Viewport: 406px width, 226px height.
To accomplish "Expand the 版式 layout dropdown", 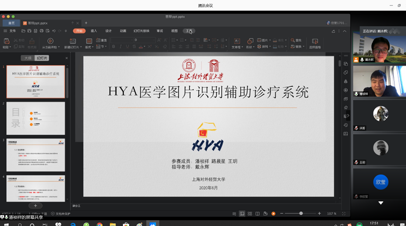I will pyautogui.click(x=89, y=47).
